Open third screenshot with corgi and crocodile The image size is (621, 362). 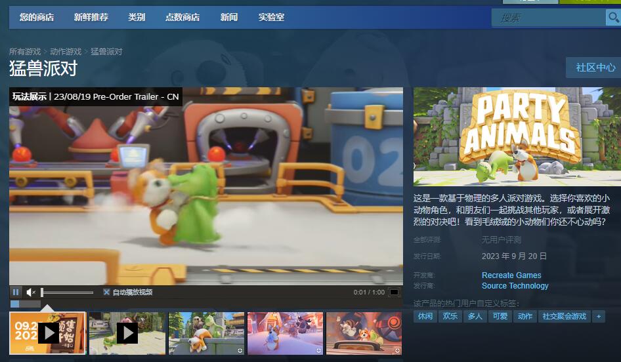(x=206, y=332)
